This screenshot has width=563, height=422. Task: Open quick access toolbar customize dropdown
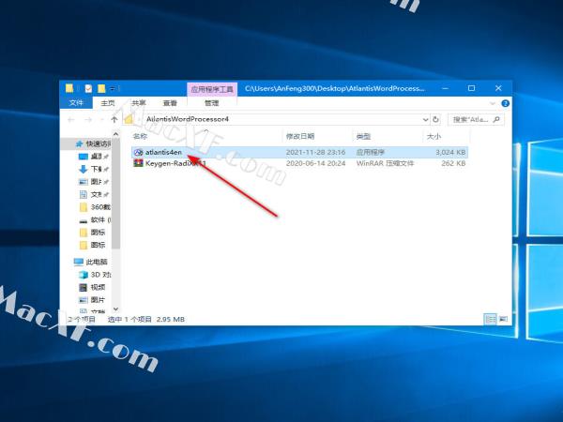coord(113,88)
